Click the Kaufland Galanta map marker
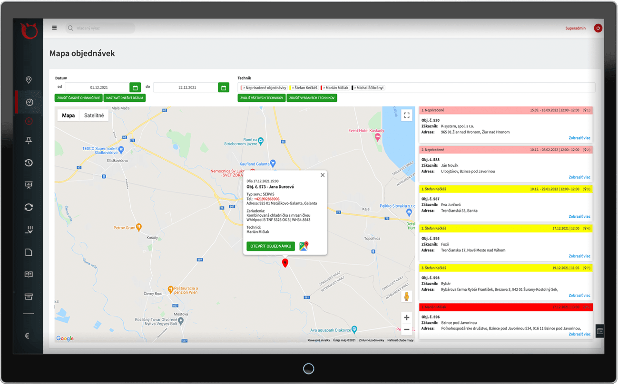The height and width of the screenshot is (384, 618). point(273,163)
